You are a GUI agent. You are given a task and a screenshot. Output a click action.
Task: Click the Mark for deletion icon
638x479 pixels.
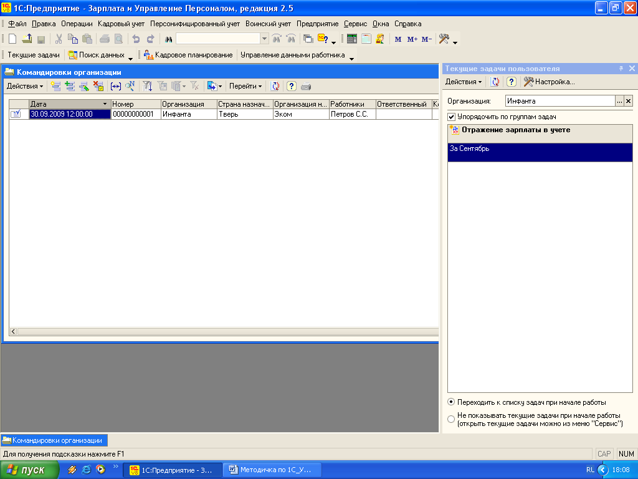pyautogui.click(x=98, y=86)
